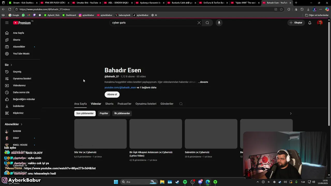Open browser settings three-dots menu
The height and width of the screenshot is (186, 331).
pos(321,9)
